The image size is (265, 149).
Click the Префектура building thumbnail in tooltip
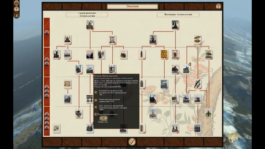pos(103,118)
